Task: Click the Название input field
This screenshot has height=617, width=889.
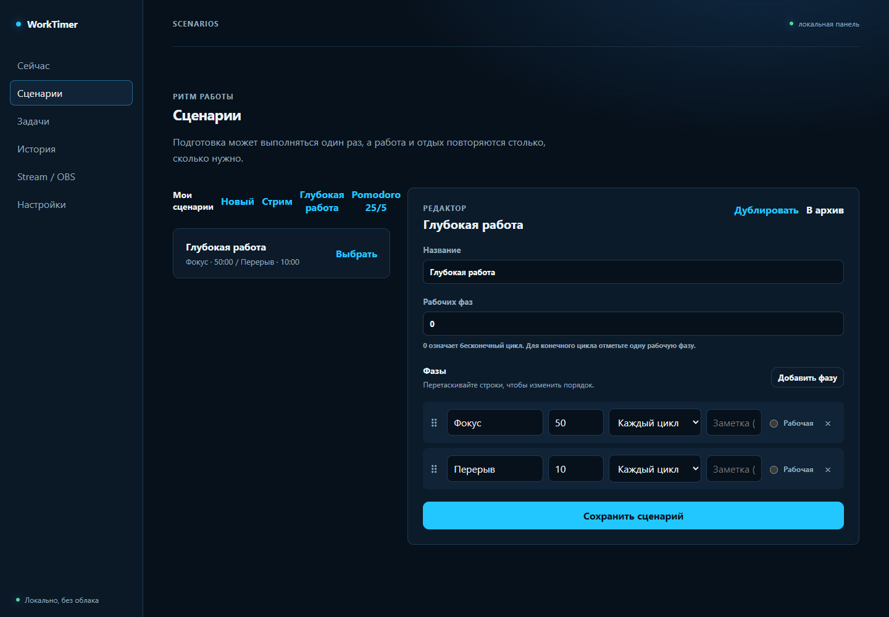Action: (x=633, y=272)
